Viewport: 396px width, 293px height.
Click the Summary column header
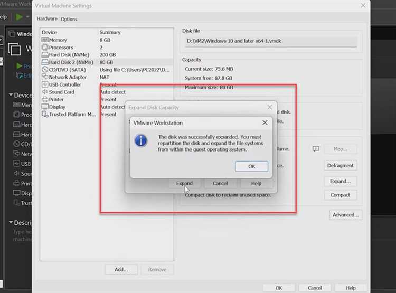click(110, 32)
